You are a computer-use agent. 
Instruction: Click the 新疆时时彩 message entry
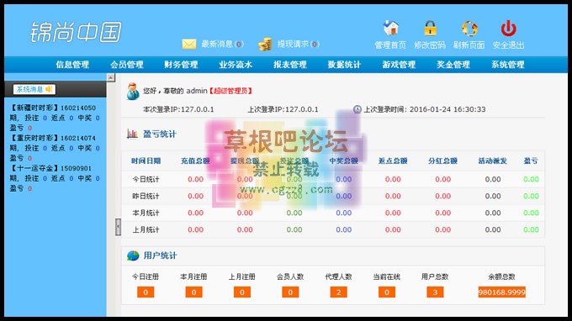coord(55,118)
